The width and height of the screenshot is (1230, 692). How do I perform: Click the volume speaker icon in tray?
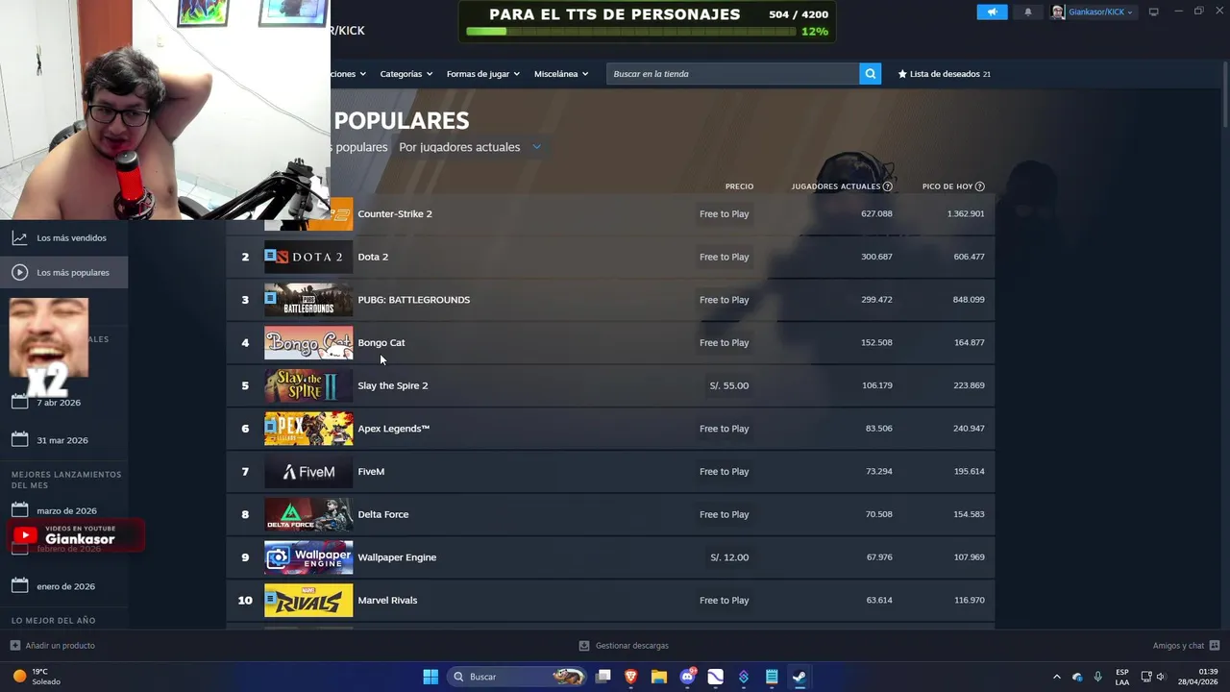tap(1161, 677)
